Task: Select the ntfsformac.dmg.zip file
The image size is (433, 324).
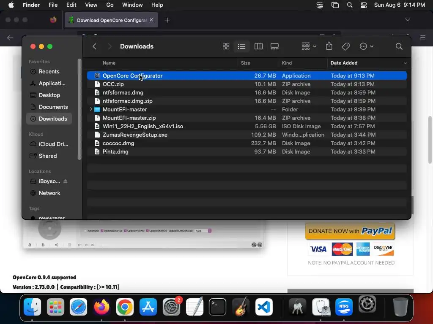Action: [247, 101]
